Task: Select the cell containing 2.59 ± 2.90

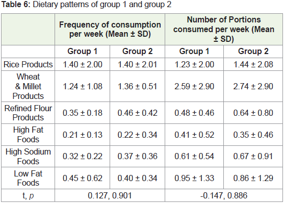Action: coord(194,86)
